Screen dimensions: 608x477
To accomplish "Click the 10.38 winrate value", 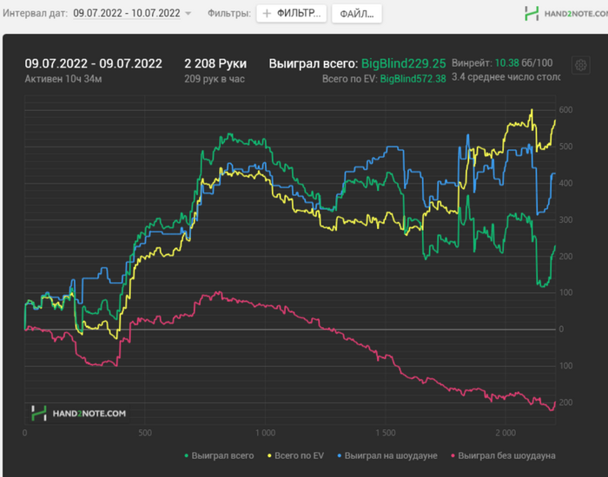I will pos(506,63).
